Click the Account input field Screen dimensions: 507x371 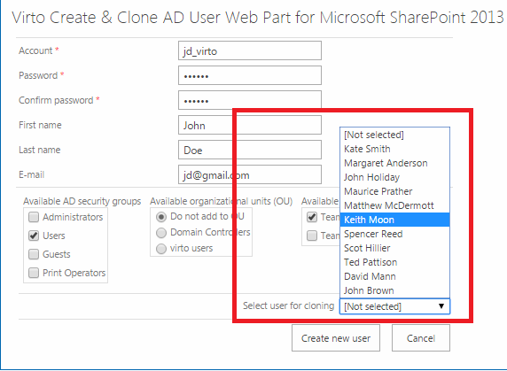(x=250, y=50)
